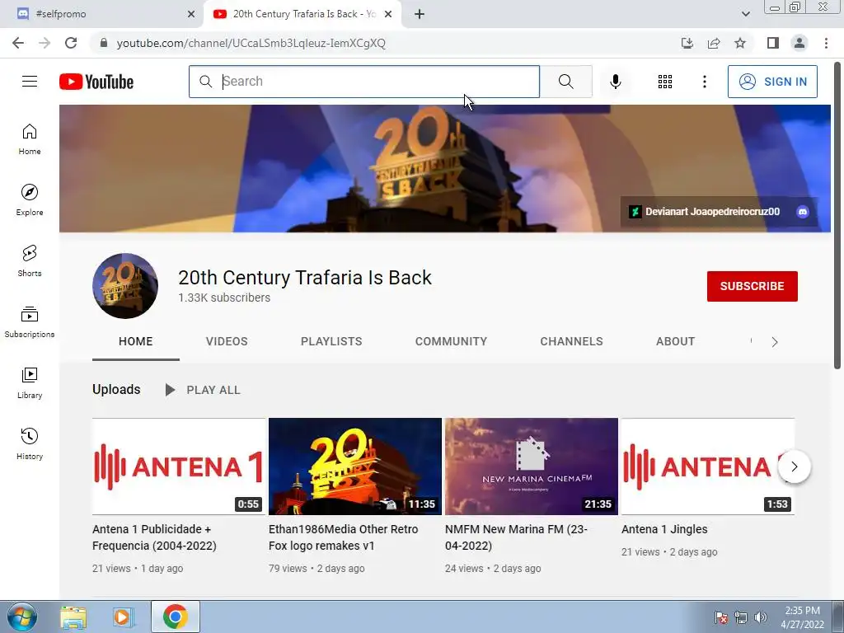Open History in sidebar

pyautogui.click(x=30, y=444)
